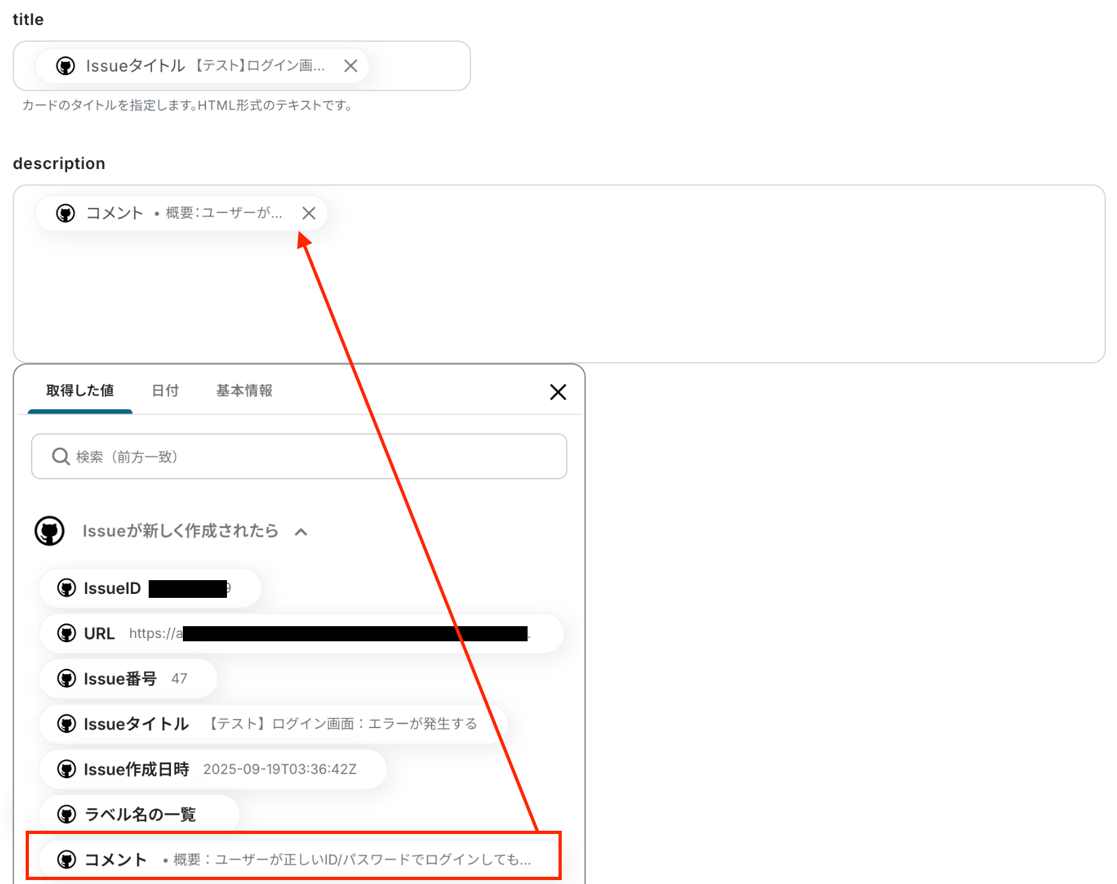Insert the Issue作成日時 value
Viewport: 1117px width, 884px height.
[x=212, y=770]
